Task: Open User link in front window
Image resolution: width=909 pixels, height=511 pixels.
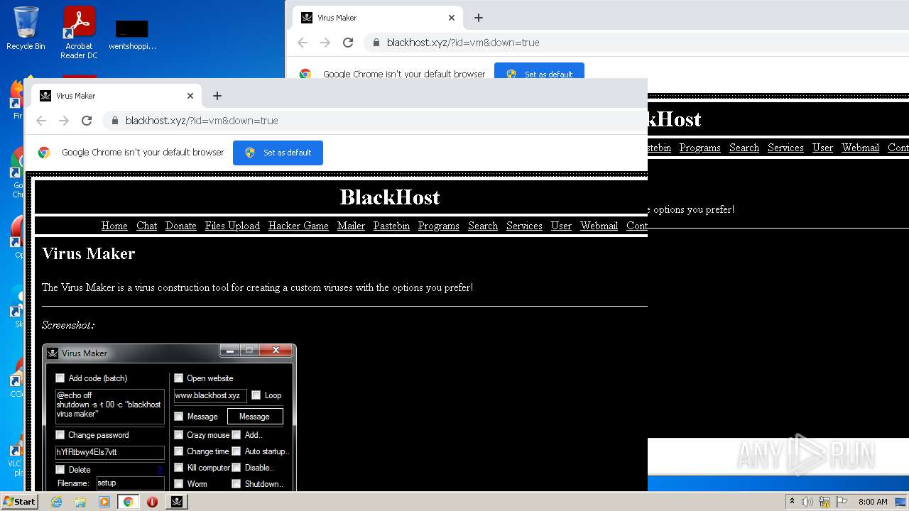Action: [x=561, y=226]
